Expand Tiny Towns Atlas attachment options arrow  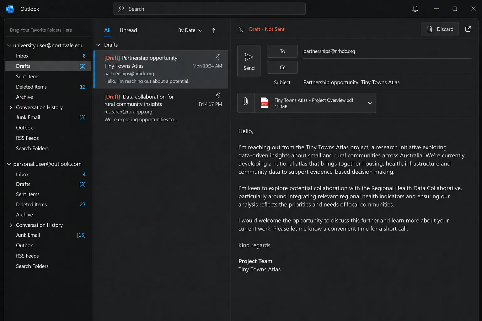(370, 103)
